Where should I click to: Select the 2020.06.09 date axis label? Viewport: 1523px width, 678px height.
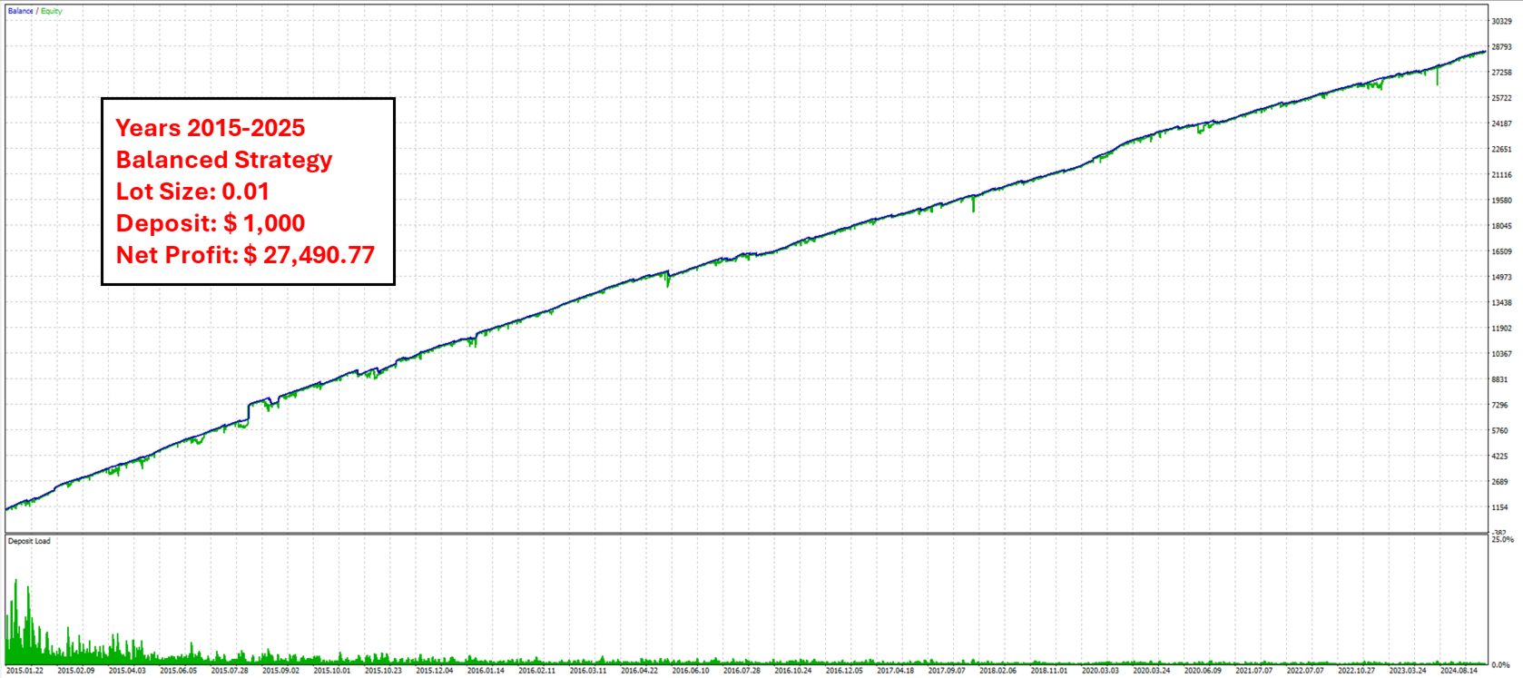pyautogui.click(x=1204, y=671)
